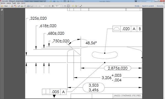Expand the Komentar pane

(160, 6)
